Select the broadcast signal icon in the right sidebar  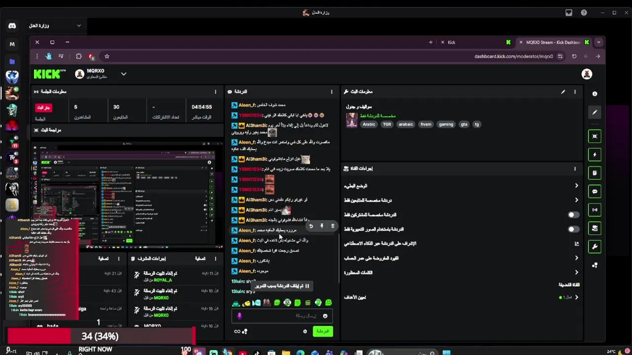coord(594,210)
